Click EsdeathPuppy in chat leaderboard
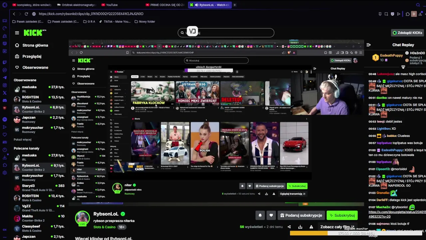 click(x=391, y=56)
